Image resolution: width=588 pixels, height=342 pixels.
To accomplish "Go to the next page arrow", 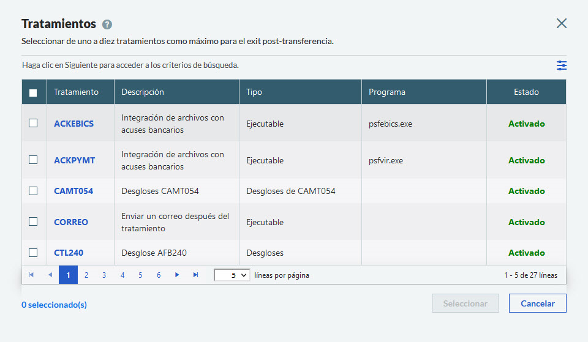I will [x=177, y=275].
